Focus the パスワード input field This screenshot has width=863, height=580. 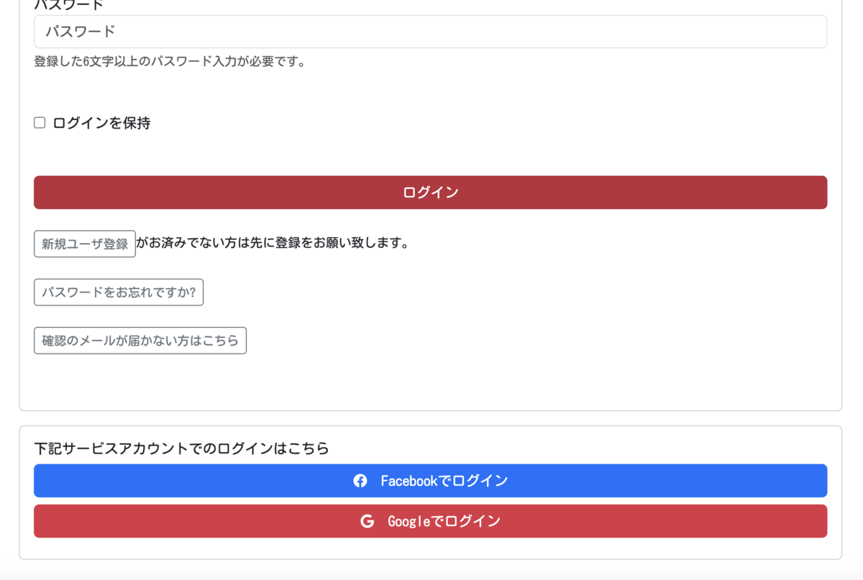click(430, 32)
